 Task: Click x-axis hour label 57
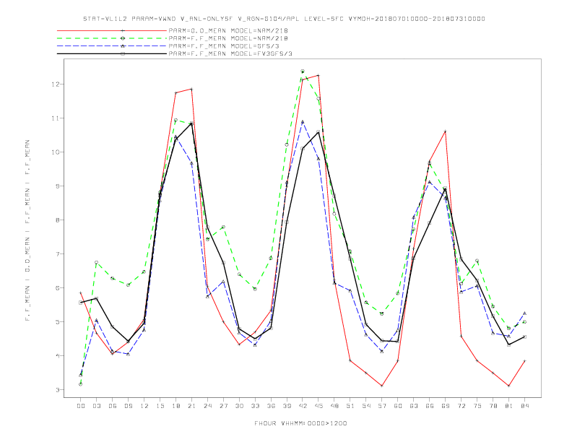(382, 406)
